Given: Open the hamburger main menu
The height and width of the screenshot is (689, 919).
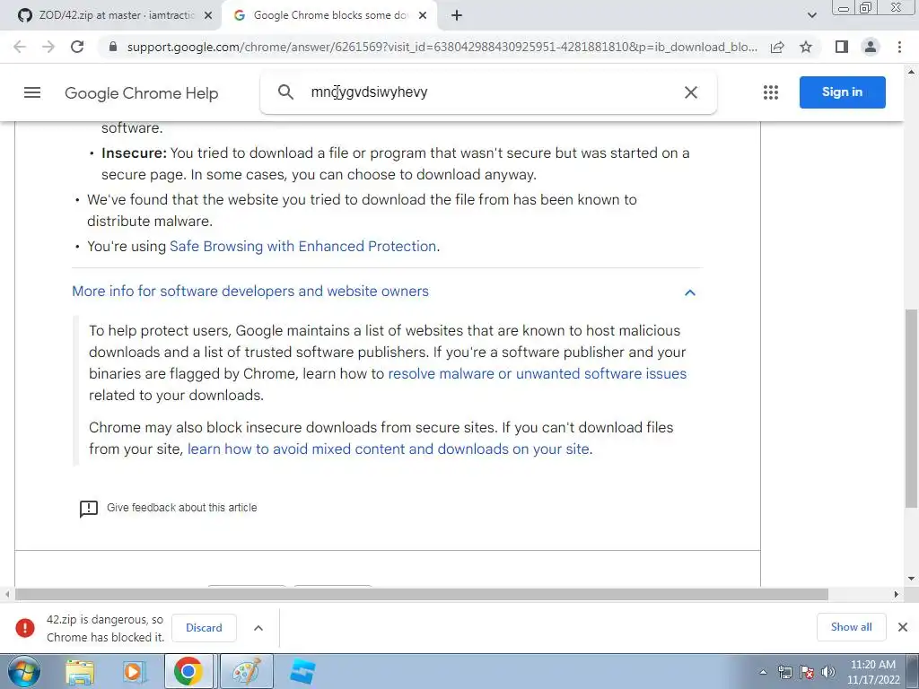Looking at the screenshot, I should point(32,92).
